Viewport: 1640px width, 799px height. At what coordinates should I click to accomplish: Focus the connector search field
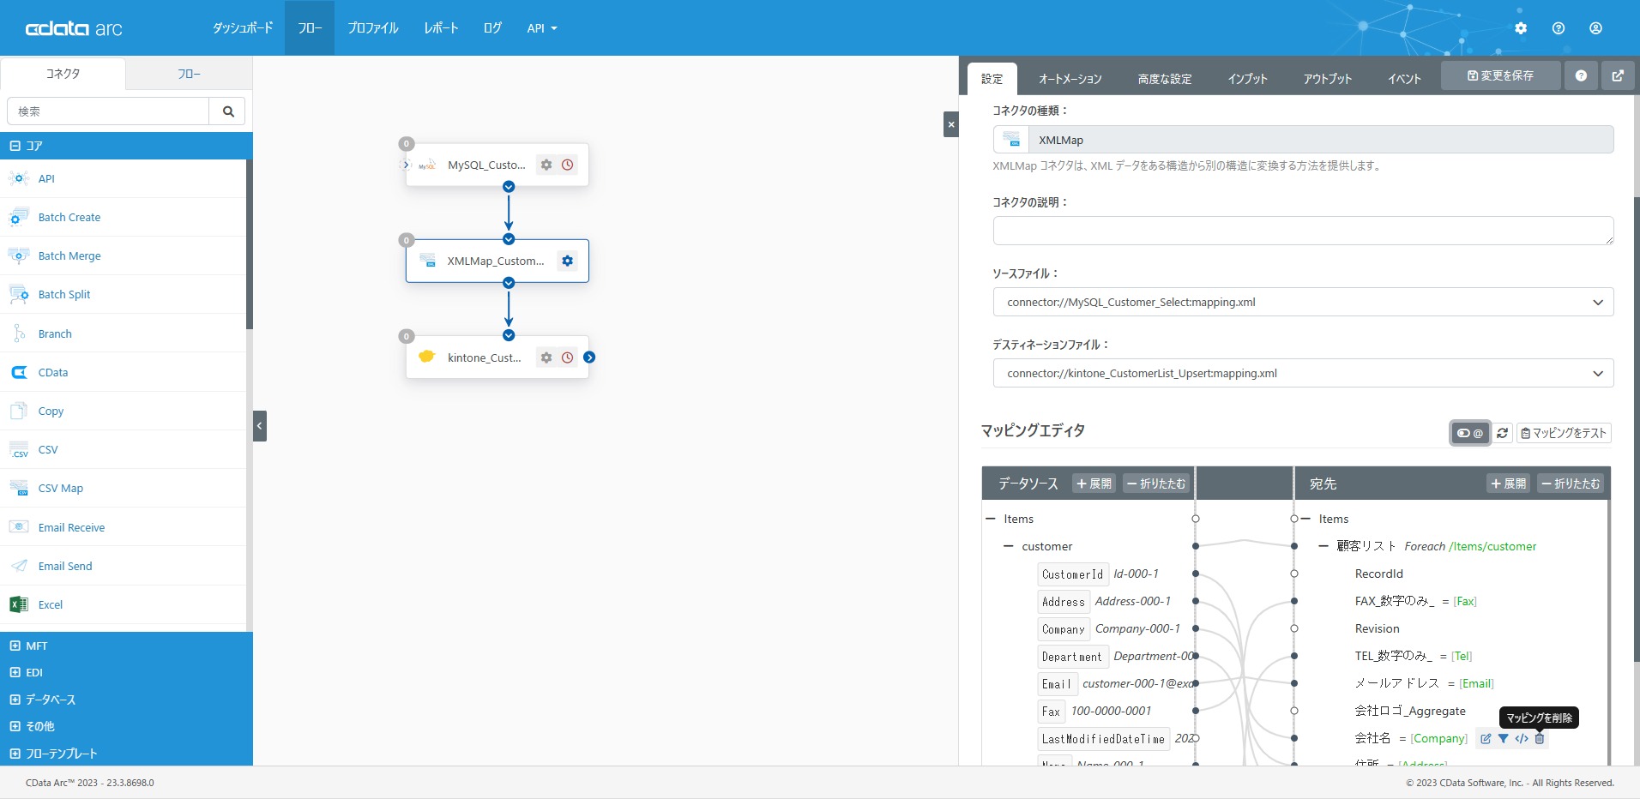[x=108, y=111]
